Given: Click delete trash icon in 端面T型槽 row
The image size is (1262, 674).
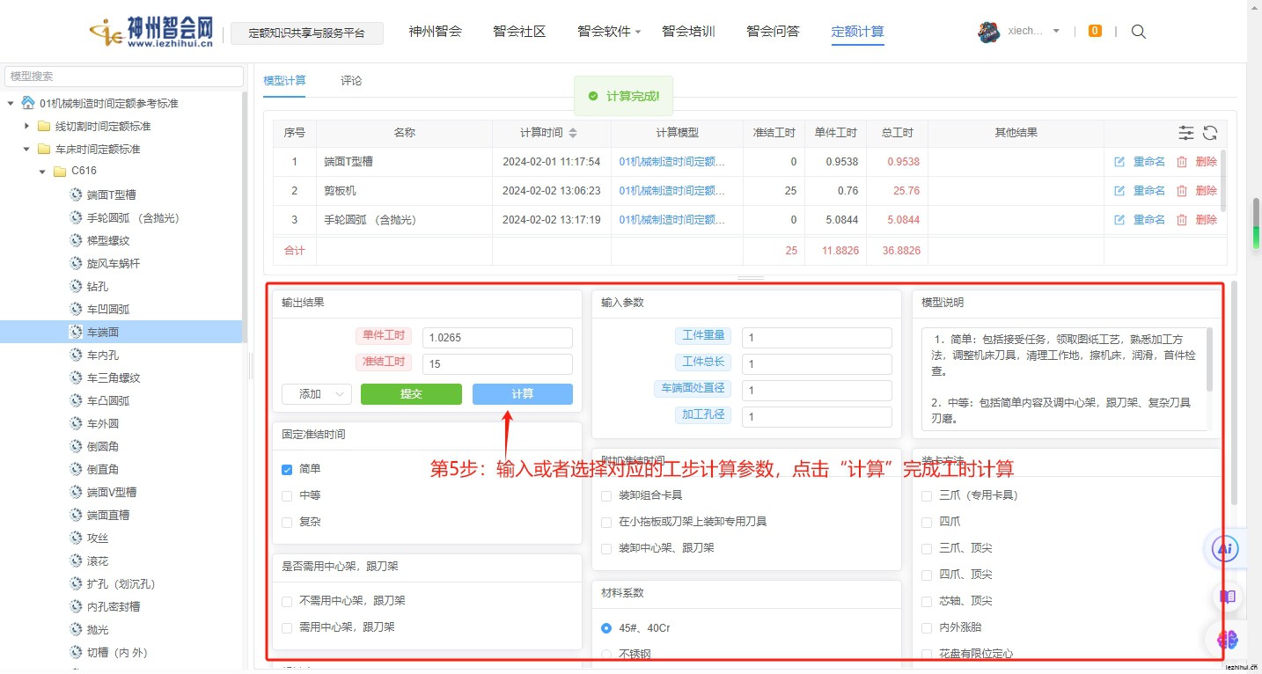Looking at the screenshot, I should 1182,162.
